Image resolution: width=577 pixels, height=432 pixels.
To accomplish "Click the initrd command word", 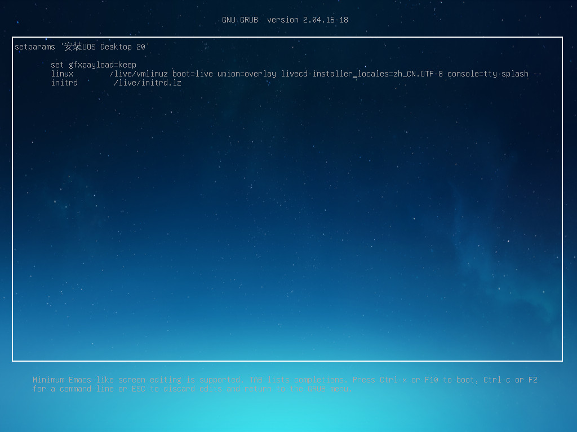I will click(x=64, y=83).
